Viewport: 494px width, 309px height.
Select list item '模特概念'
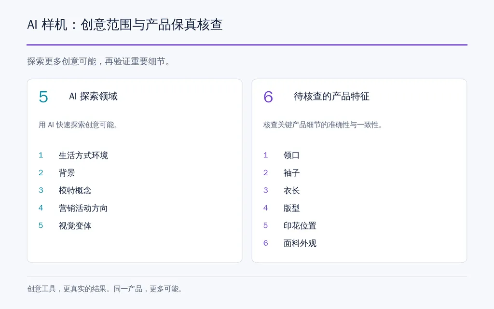(75, 190)
